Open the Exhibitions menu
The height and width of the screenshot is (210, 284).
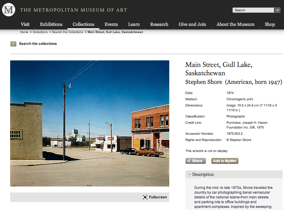point(51,24)
